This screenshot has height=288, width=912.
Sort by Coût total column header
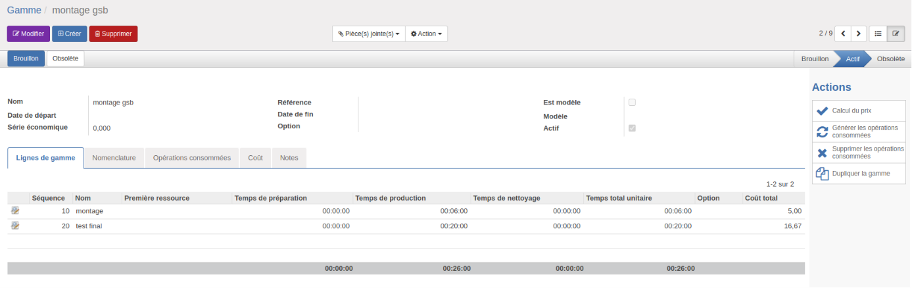click(x=773, y=198)
